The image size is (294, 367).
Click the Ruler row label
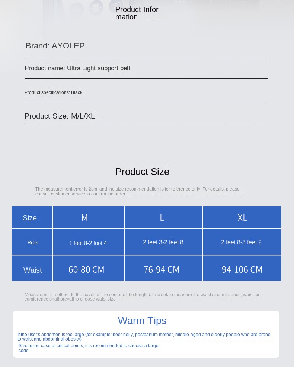32,242
